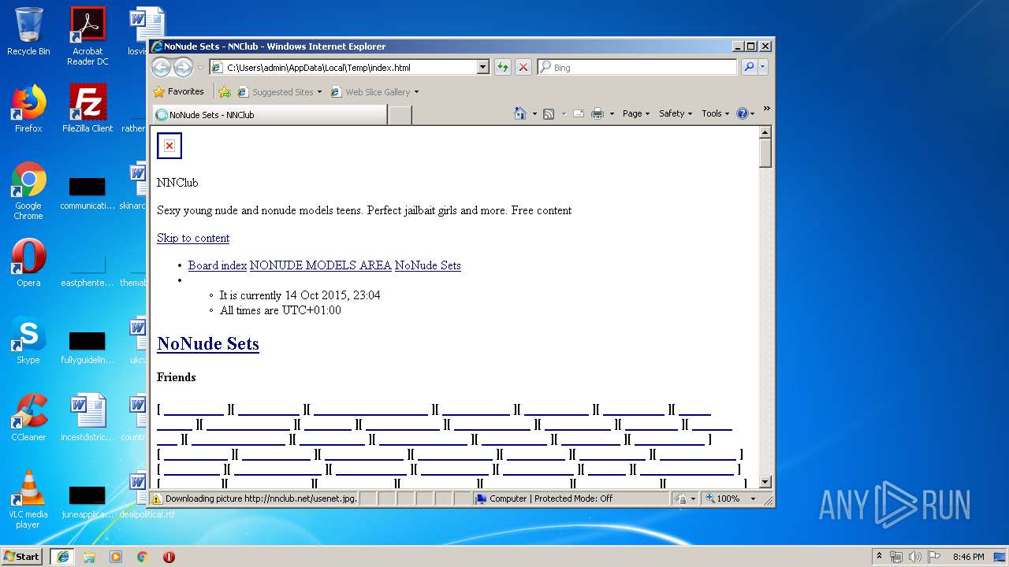Open the Recycle Bin desktop icon

[x=28, y=31]
